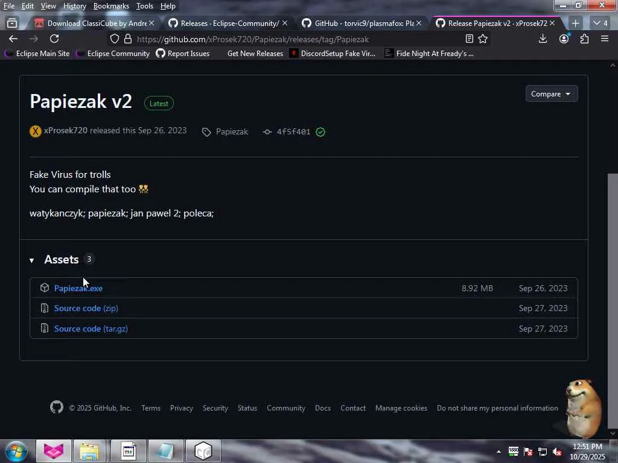Click the page vertical scrollbar
This screenshot has width=618, height=463.
tap(613, 301)
